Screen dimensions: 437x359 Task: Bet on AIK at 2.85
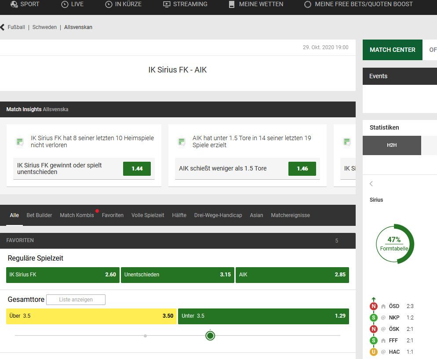point(292,275)
